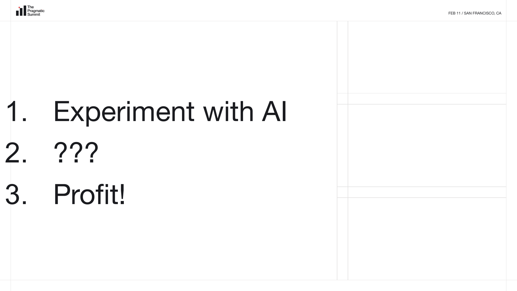Click the word "AI" in the first item
The height and width of the screenshot is (291, 517).
click(x=274, y=111)
